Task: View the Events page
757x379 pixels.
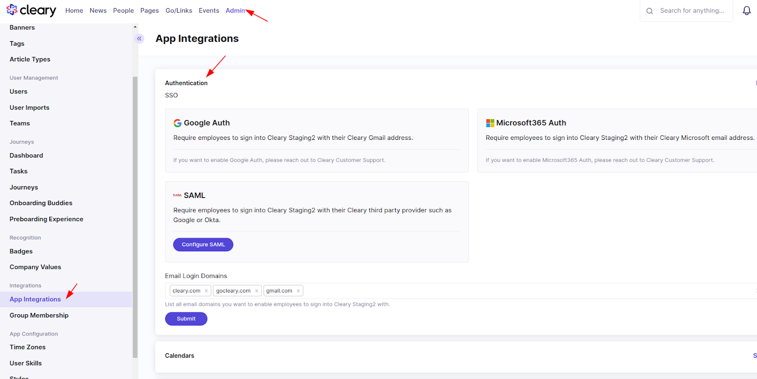Action: point(209,10)
